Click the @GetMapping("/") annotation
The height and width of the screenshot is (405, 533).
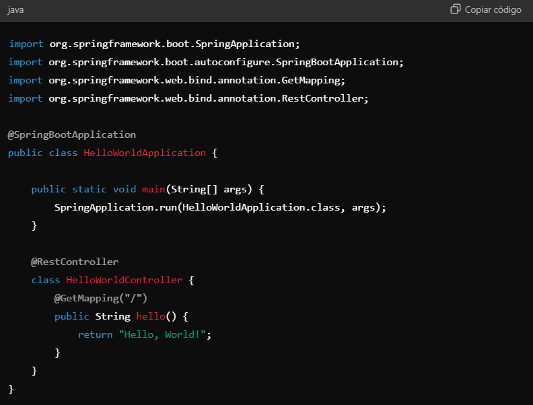[101, 298]
